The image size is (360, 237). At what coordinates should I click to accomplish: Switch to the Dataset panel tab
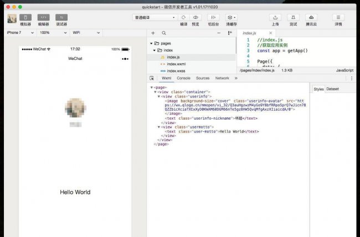(332, 89)
